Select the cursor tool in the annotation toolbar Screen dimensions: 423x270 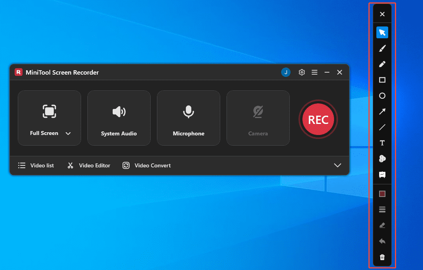click(x=382, y=32)
